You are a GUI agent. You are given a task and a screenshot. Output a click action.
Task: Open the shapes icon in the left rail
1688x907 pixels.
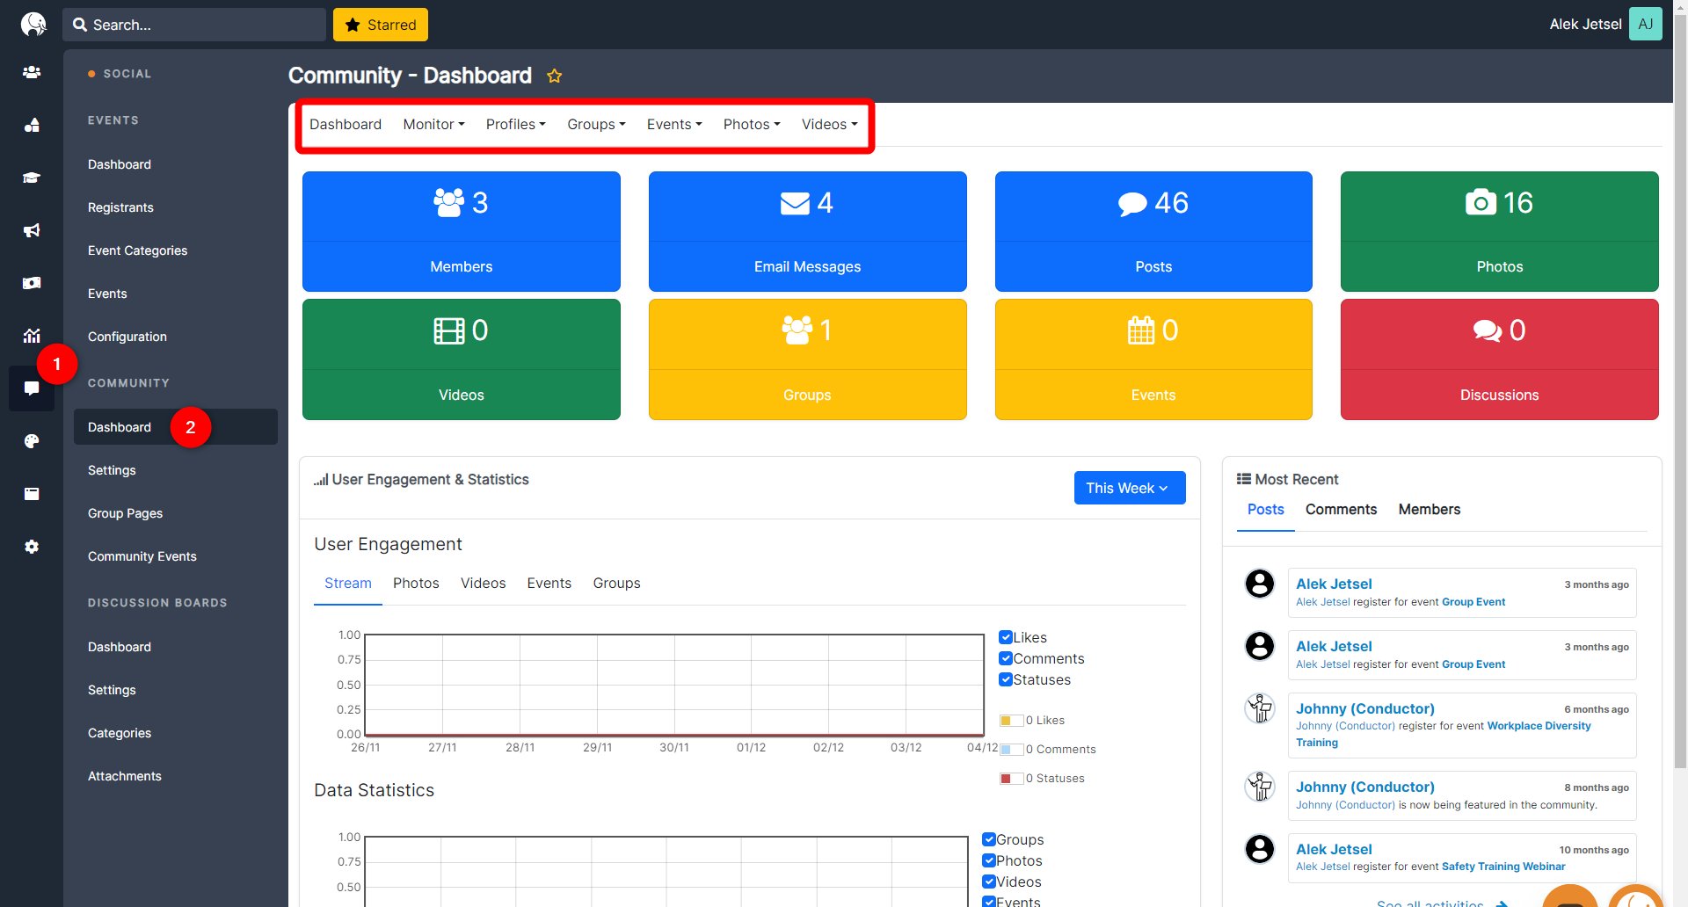pyautogui.click(x=32, y=125)
